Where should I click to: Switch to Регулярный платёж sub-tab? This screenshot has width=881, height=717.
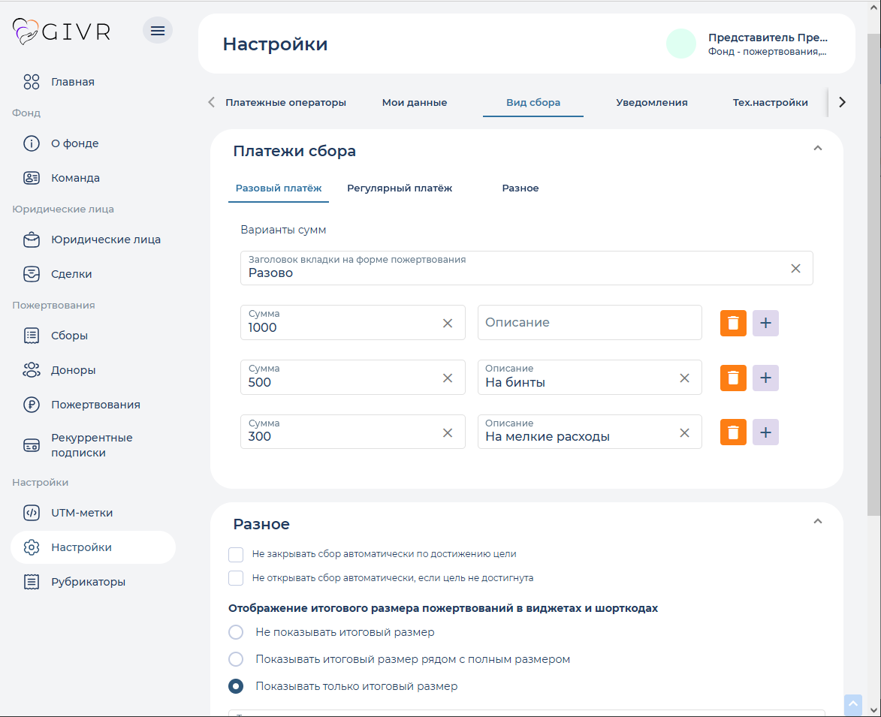point(400,188)
